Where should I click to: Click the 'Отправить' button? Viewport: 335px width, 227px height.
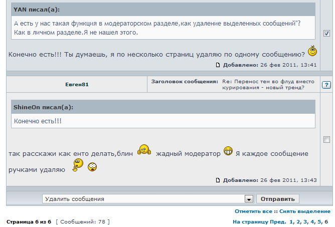[277, 199]
